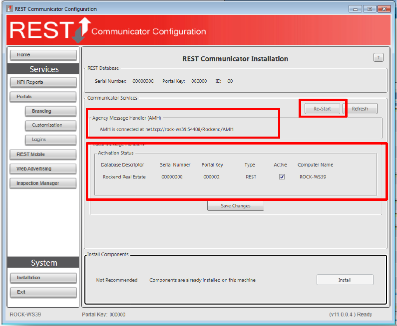
Task: Open Logins under Portals
Action: point(50,140)
